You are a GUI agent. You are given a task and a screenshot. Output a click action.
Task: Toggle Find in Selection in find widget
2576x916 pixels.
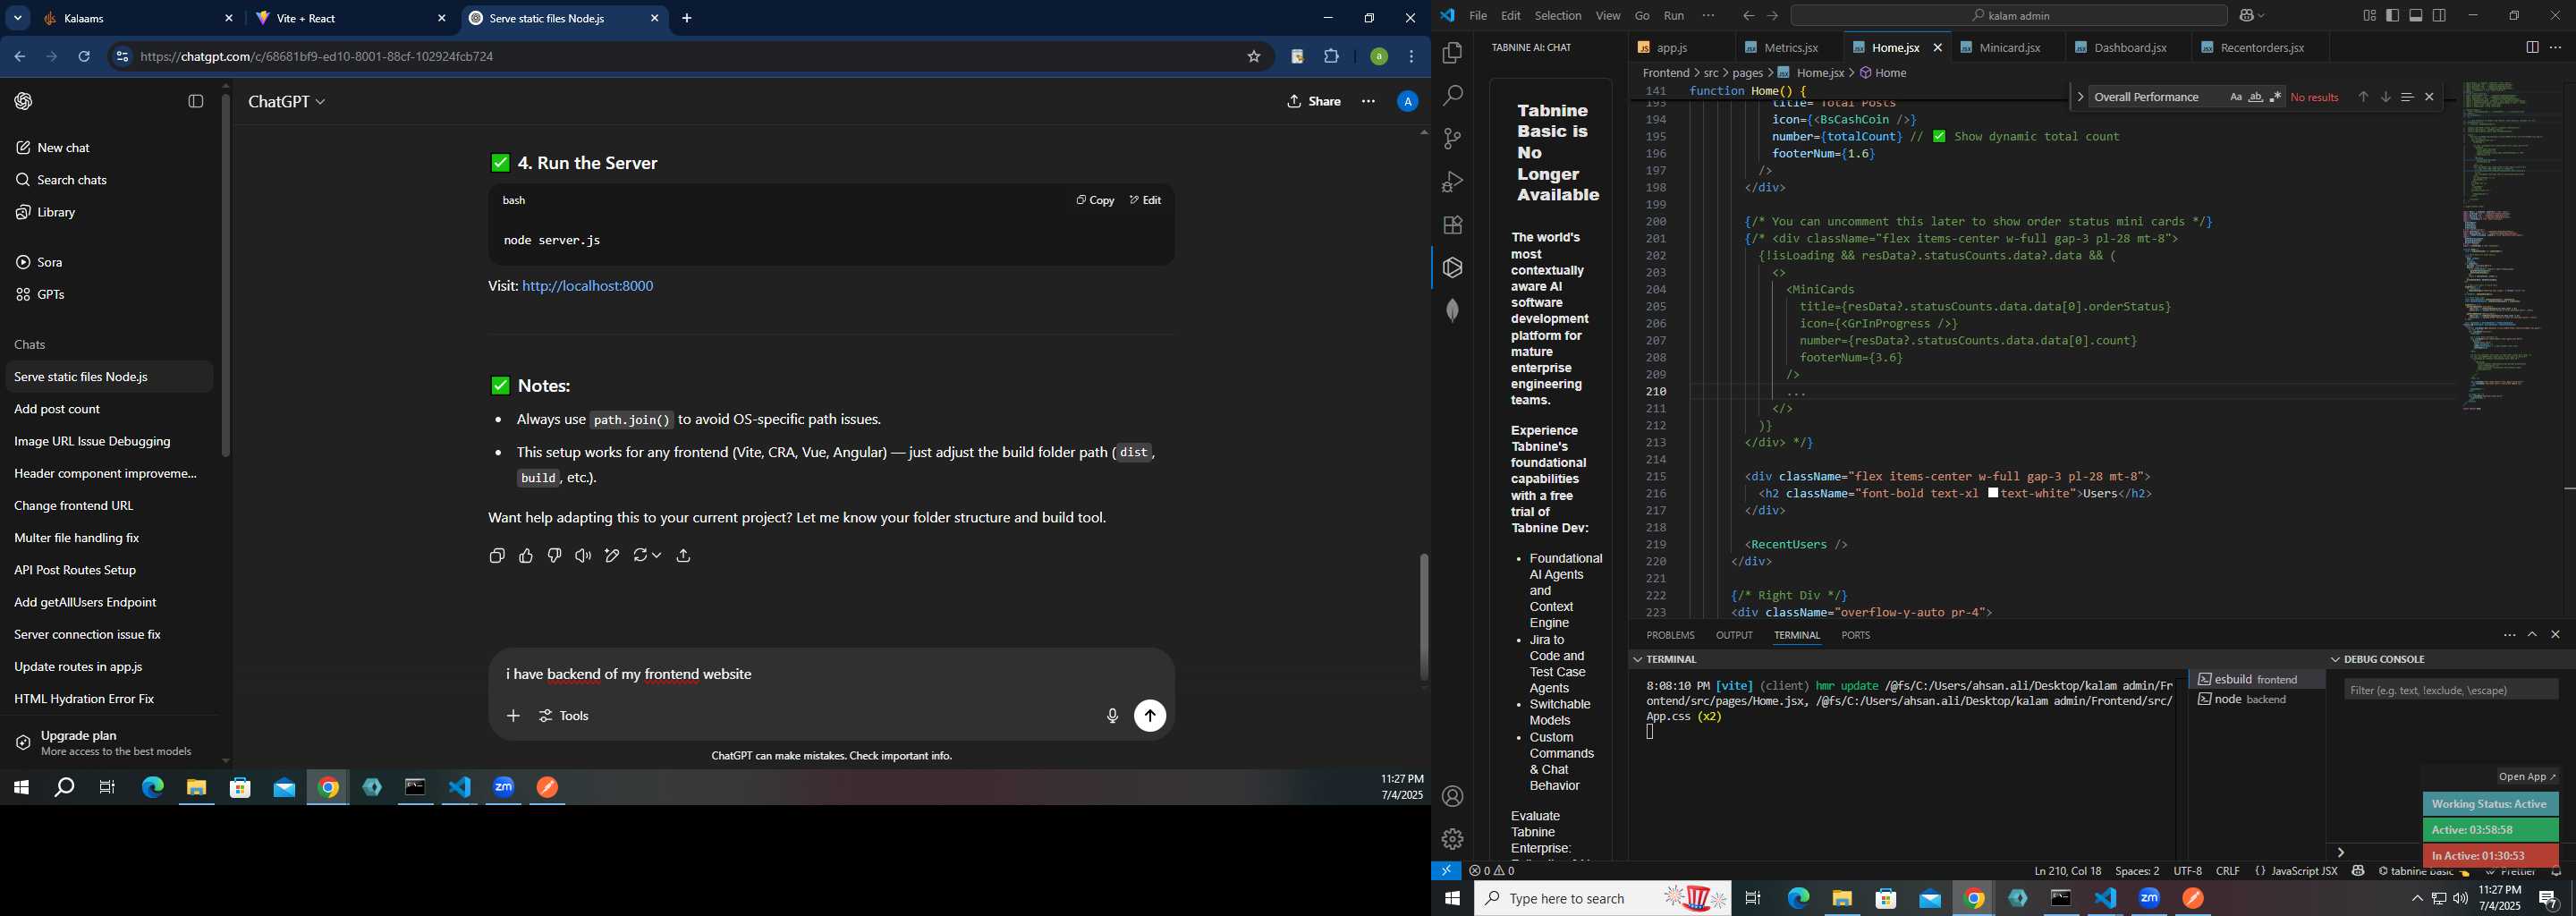pos(2407,97)
